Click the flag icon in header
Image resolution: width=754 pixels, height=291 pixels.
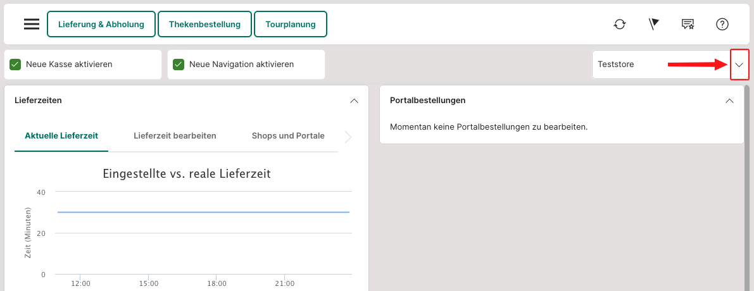tap(654, 24)
